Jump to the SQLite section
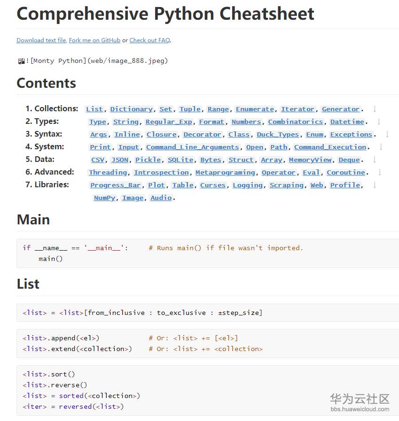 tap(180, 160)
